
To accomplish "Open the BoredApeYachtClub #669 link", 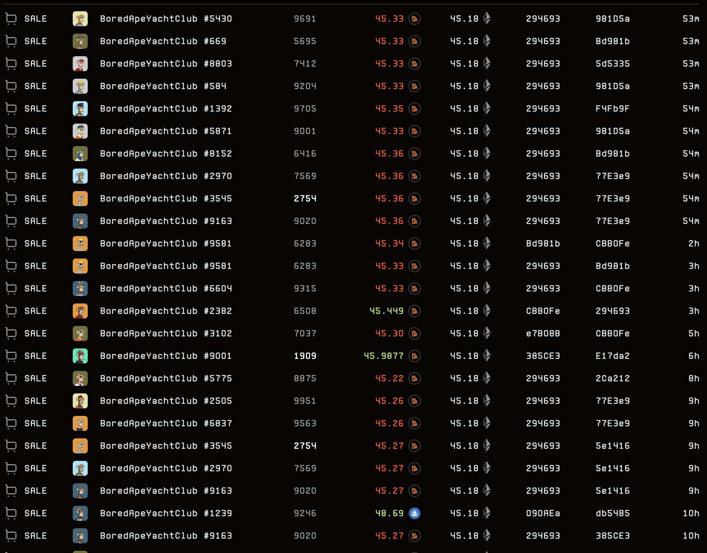I will pos(163,41).
